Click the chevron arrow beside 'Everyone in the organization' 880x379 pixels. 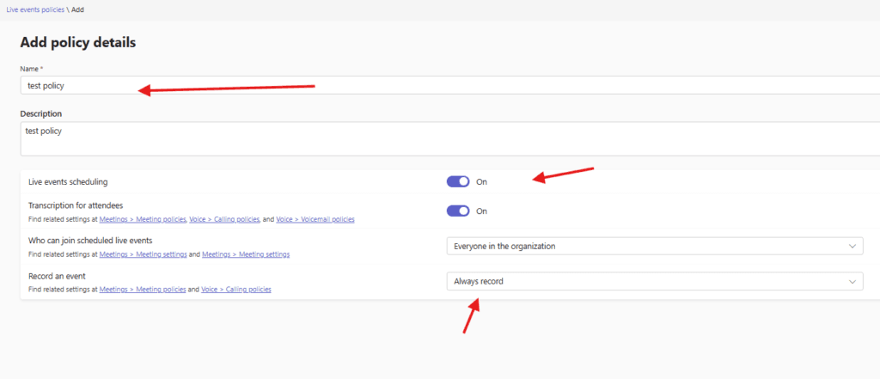(852, 246)
